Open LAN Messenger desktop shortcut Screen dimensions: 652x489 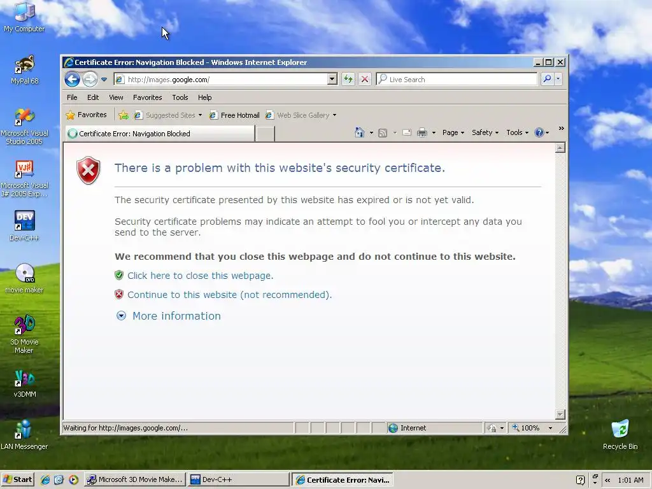(x=24, y=435)
